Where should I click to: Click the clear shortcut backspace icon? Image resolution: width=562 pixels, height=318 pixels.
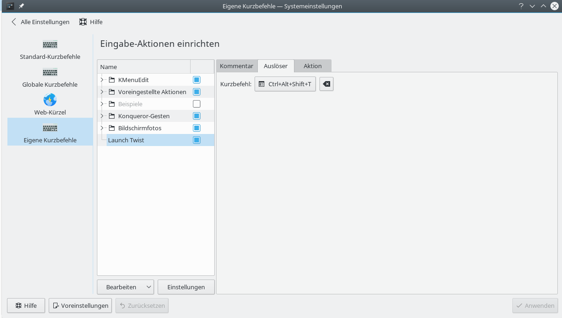(326, 84)
